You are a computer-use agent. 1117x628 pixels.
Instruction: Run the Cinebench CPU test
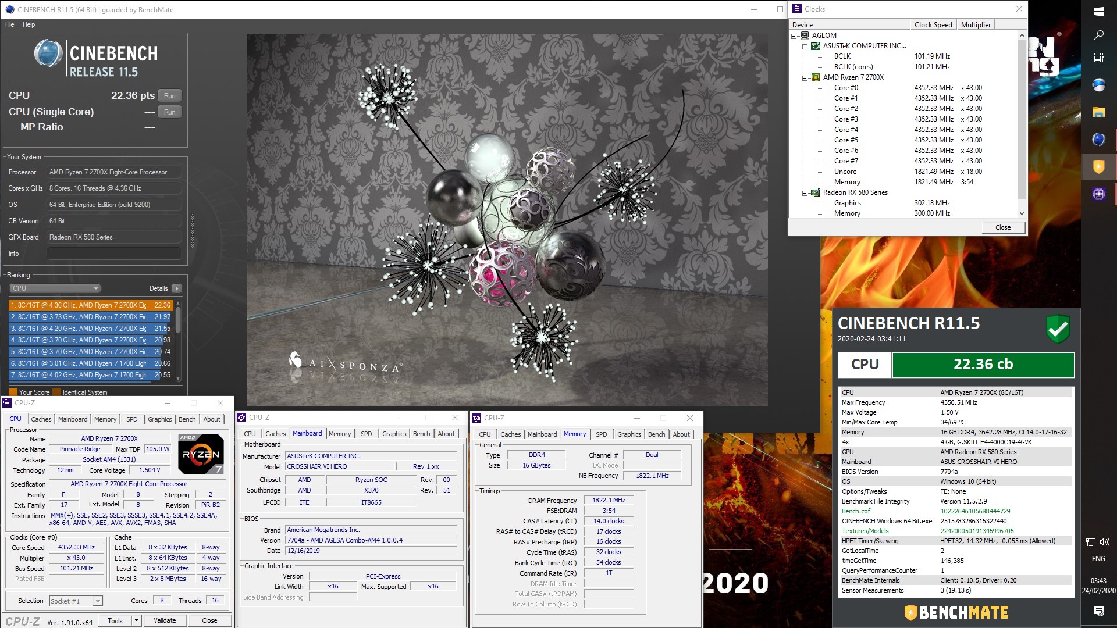[169, 96]
